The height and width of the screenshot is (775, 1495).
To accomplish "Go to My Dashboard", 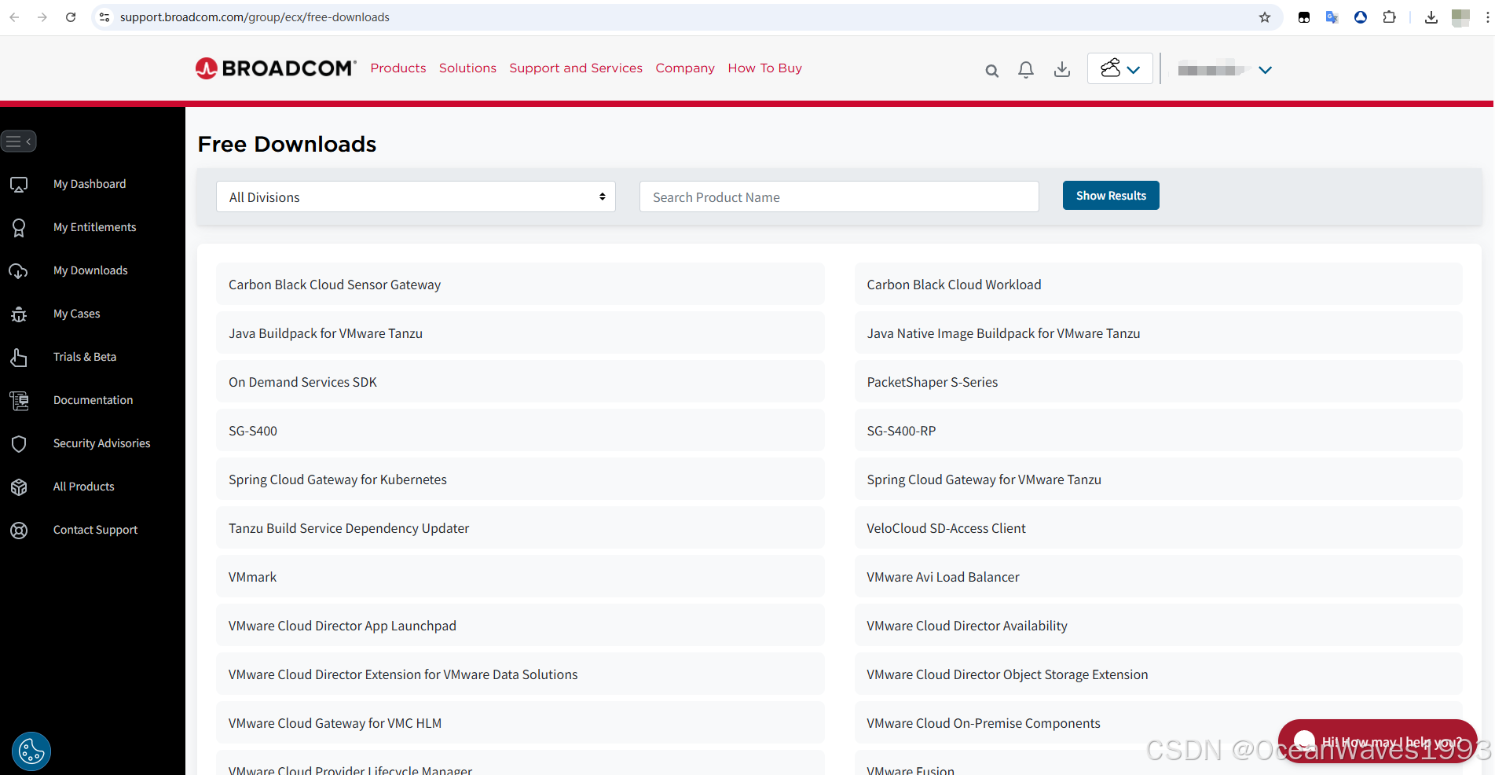I will pos(90,184).
